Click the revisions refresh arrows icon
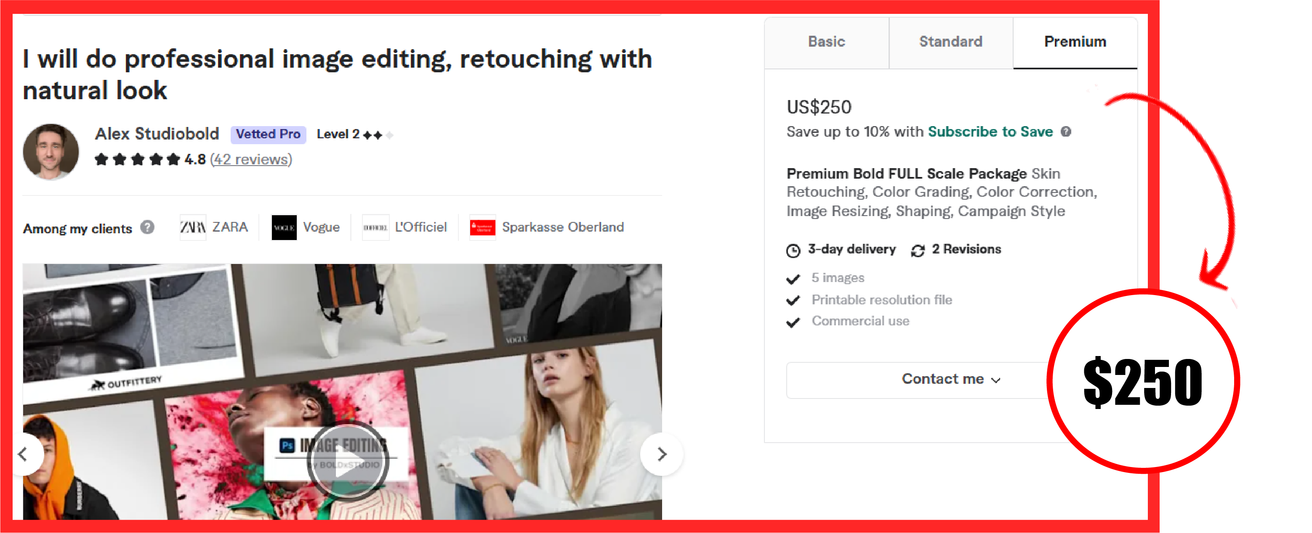The image size is (1312, 533). click(918, 250)
